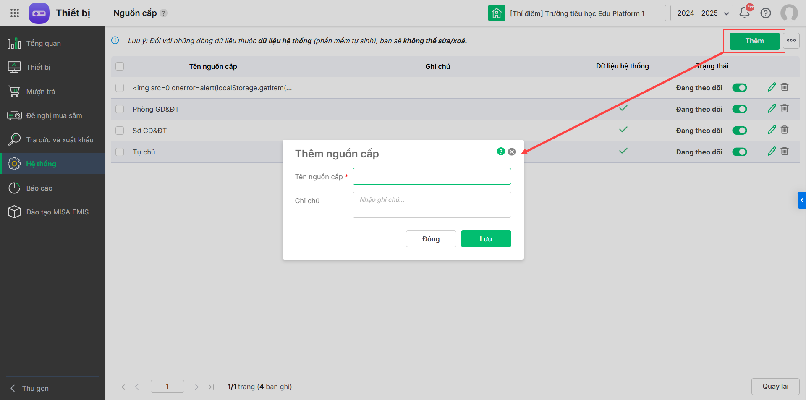Viewport: 806px width, 400px height.
Task: Expand the blue side panel tab
Action: pos(802,200)
